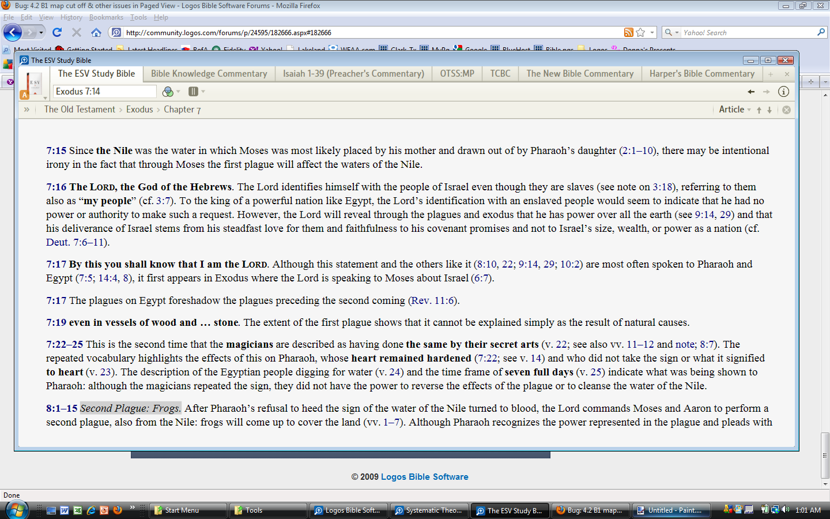Open the Firefox View menu
Image resolution: width=830 pixels, height=519 pixels.
click(46, 17)
